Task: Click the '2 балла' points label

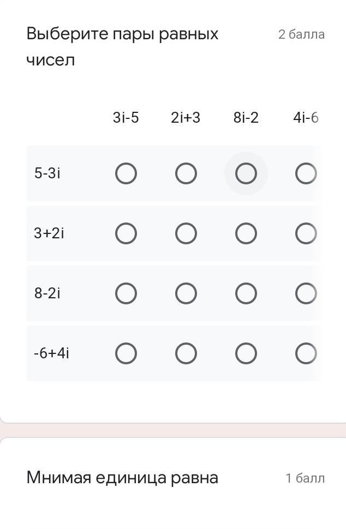Action: 301,34
